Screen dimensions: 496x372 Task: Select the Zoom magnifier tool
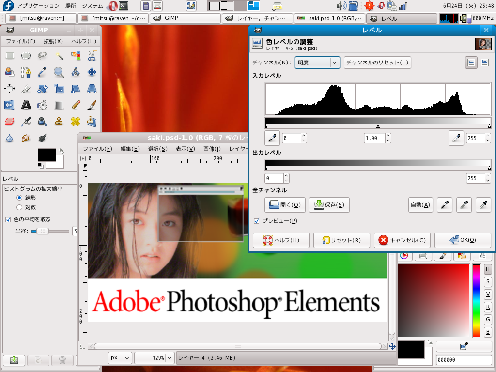point(59,72)
